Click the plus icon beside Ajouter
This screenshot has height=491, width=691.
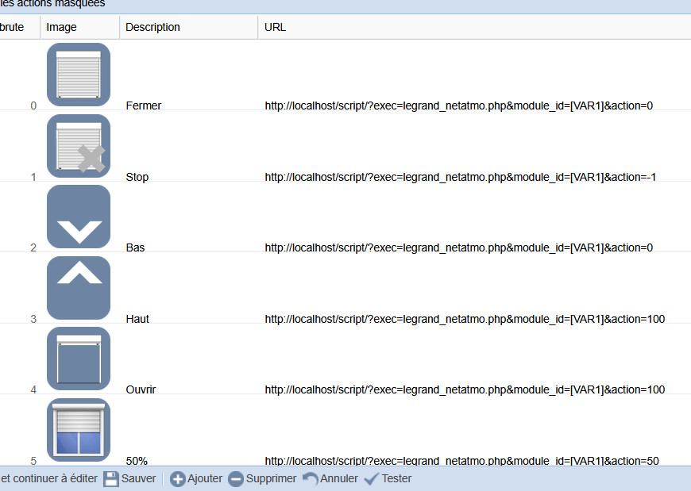pyautogui.click(x=178, y=479)
